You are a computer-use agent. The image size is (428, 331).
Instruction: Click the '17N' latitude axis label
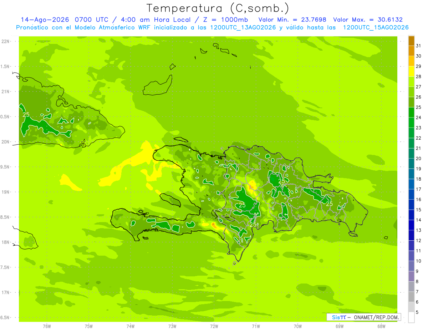pyautogui.click(x=5, y=292)
